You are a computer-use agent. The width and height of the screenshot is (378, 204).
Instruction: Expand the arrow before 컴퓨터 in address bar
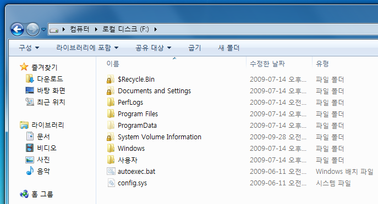[x=64, y=29]
